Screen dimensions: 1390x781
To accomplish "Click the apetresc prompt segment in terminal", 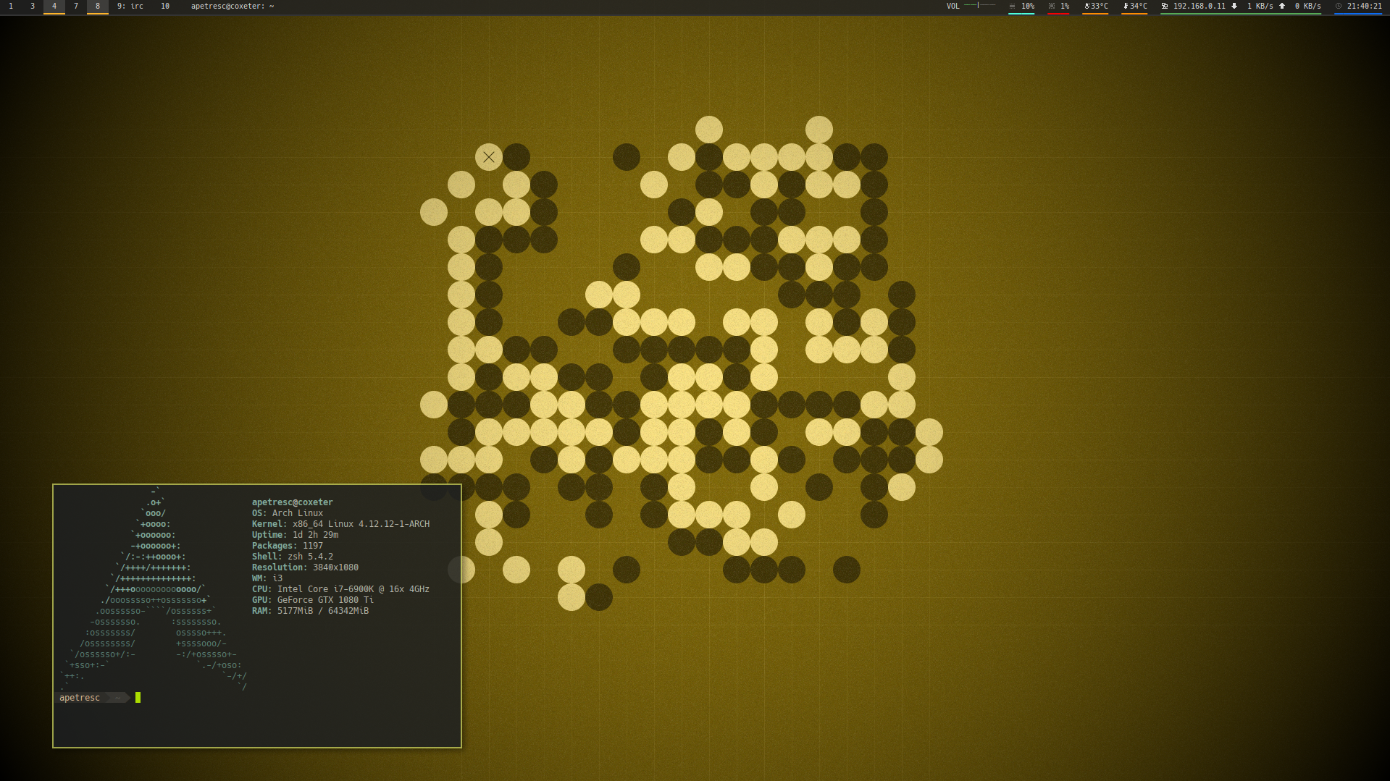I will (x=80, y=698).
